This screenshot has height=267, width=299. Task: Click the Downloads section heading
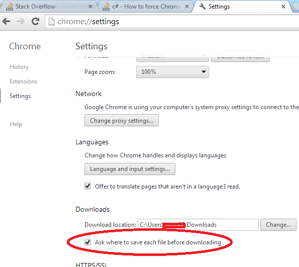click(92, 209)
